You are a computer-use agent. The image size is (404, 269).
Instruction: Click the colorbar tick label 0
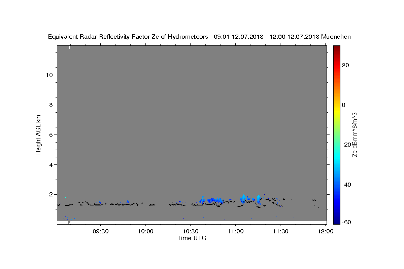click(343, 105)
